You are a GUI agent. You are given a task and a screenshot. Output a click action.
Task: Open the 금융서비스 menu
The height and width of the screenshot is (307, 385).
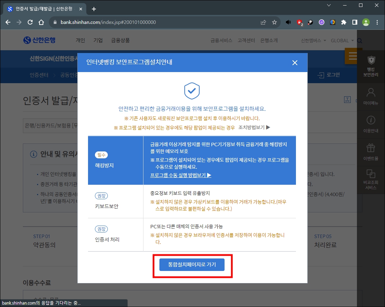(221, 40)
